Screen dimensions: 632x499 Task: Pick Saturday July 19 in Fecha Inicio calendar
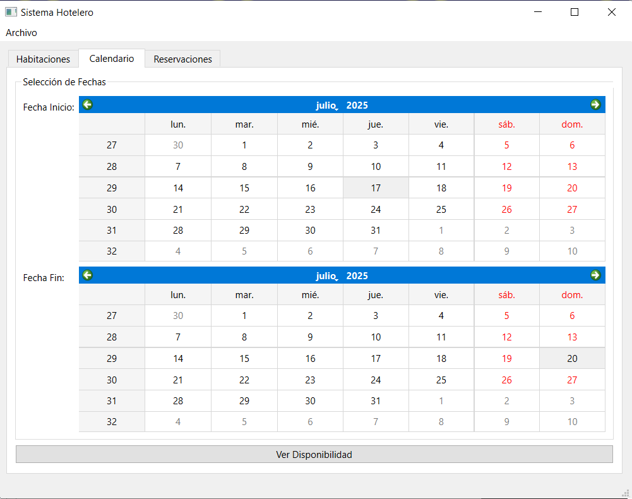506,188
